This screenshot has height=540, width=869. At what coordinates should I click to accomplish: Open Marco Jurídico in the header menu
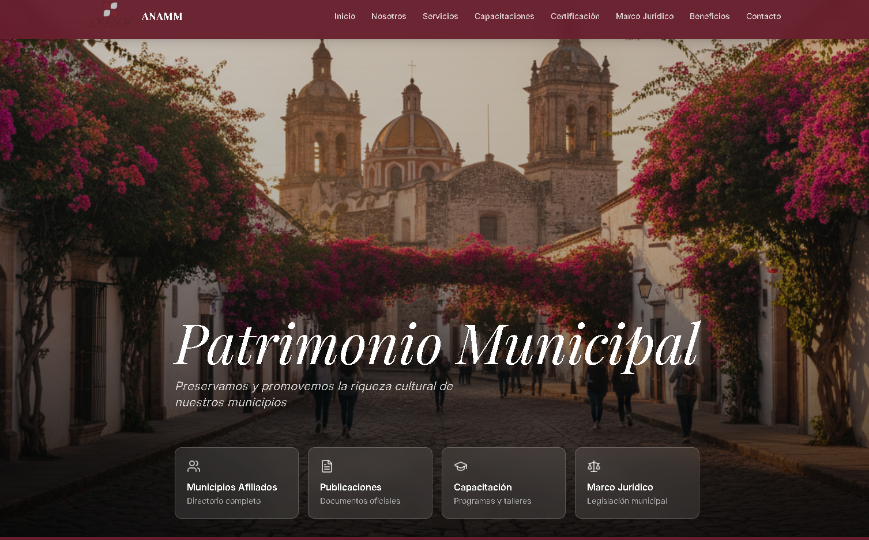pos(644,16)
